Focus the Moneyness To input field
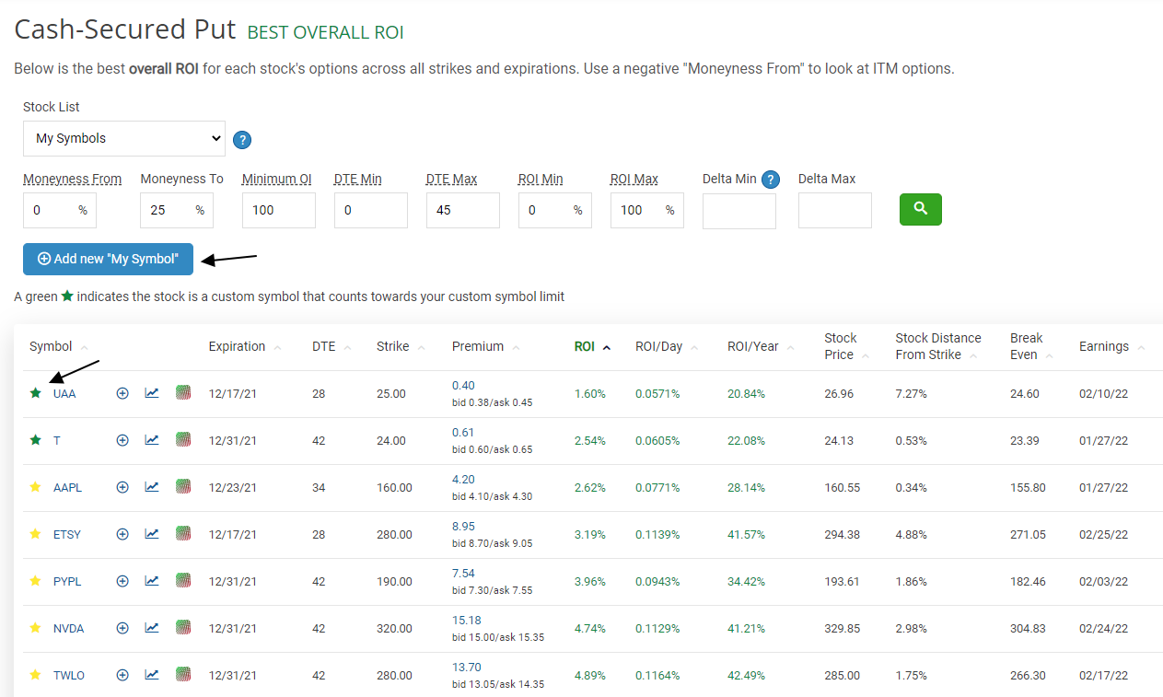 point(177,210)
